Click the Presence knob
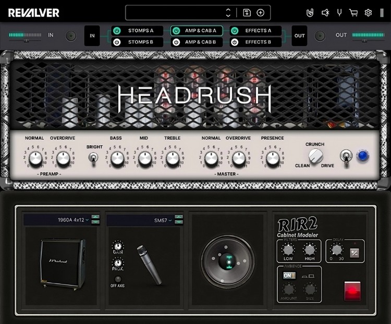The width and height of the screenshot is (391, 324). 273,158
